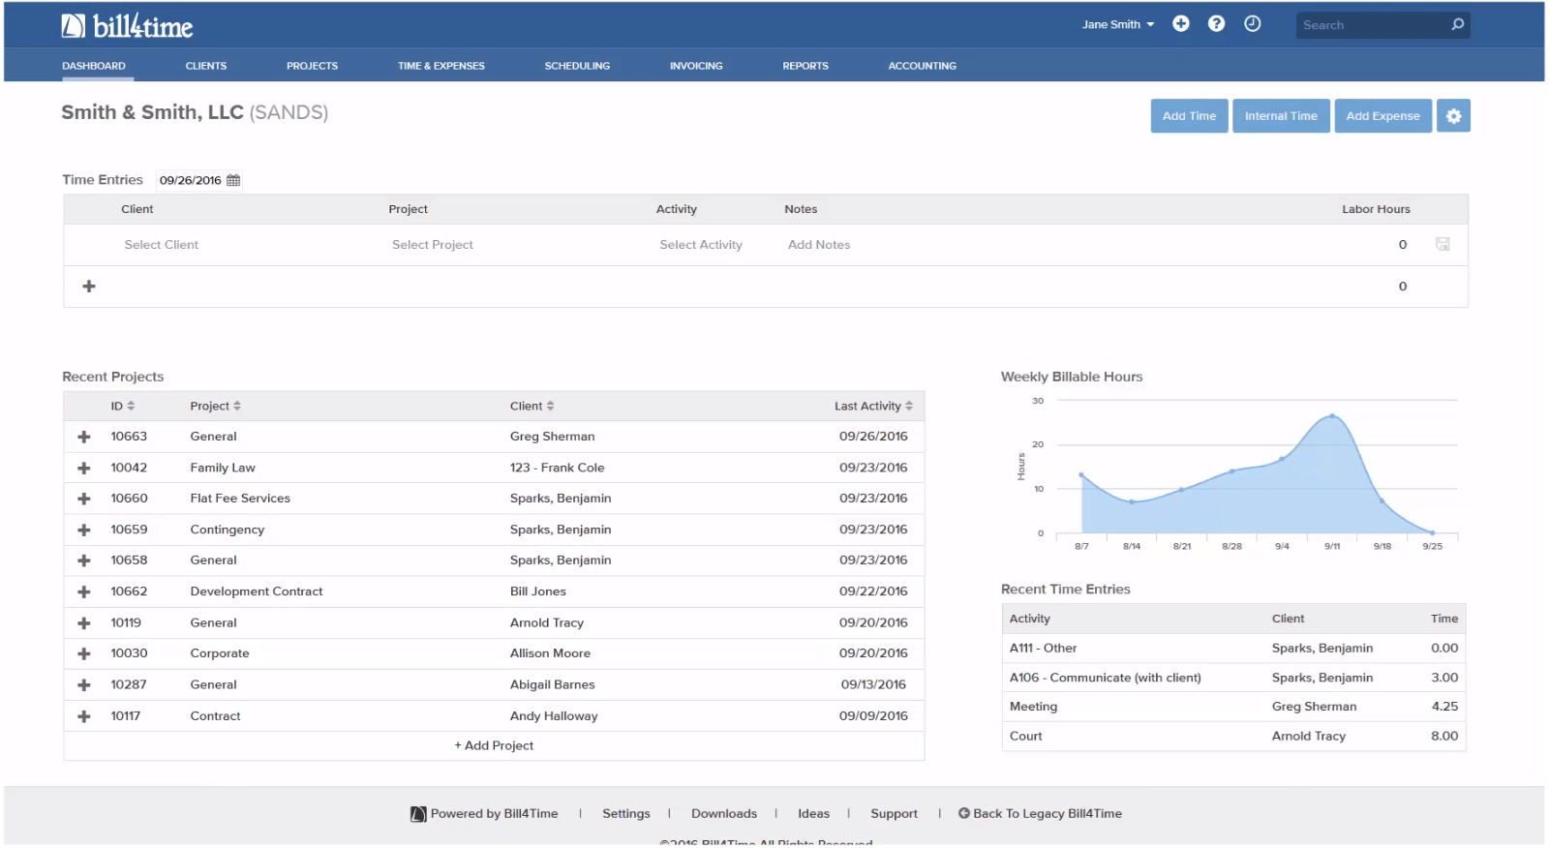Open the Select Client dropdown
The height and width of the screenshot is (848, 1549).
(162, 245)
